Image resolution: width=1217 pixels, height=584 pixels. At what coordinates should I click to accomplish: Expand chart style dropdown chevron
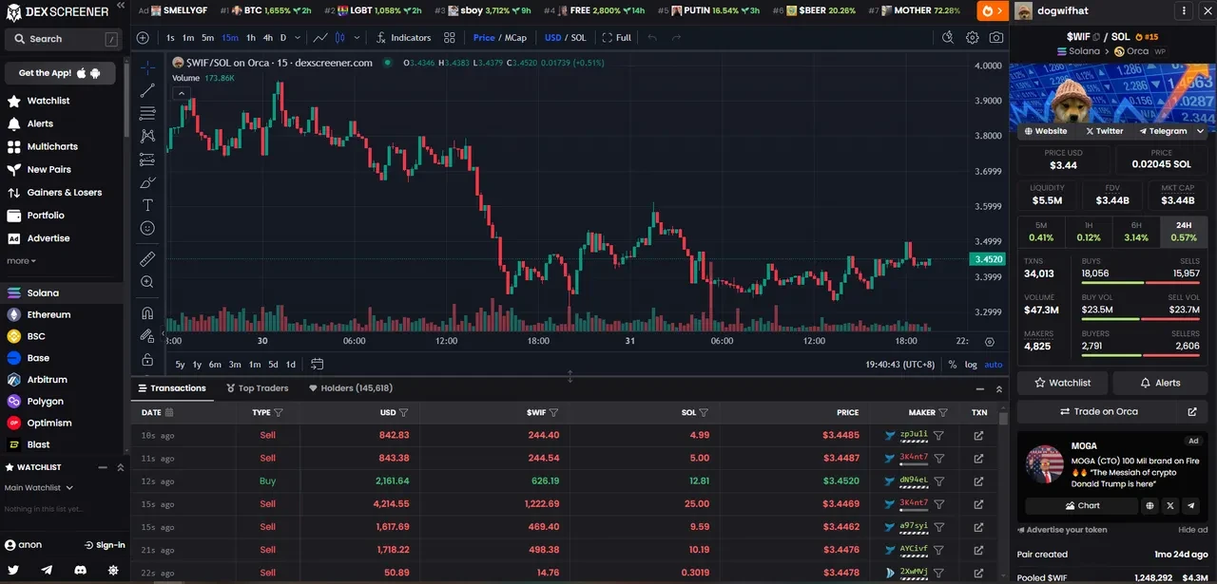(357, 38)
